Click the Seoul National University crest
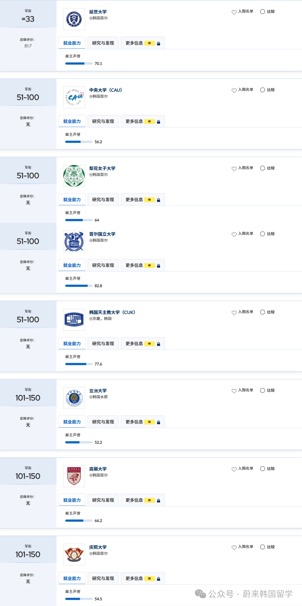This screenshot has width=302, height=606. pyautogui.click(x=74, y=241)
